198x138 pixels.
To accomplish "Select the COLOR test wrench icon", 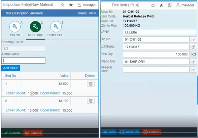I will [x=15, y=27].
